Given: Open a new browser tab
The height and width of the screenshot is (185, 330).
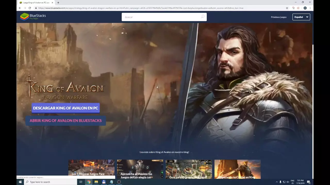Looking at the screenshot, I should [x=58, y=3].
